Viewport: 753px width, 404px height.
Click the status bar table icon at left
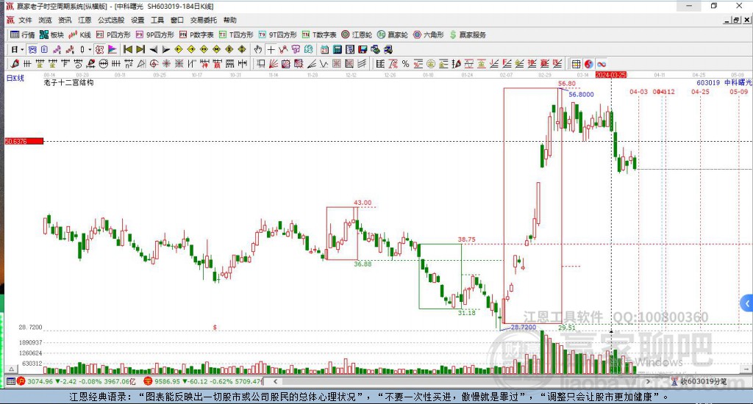coord(10,381)
